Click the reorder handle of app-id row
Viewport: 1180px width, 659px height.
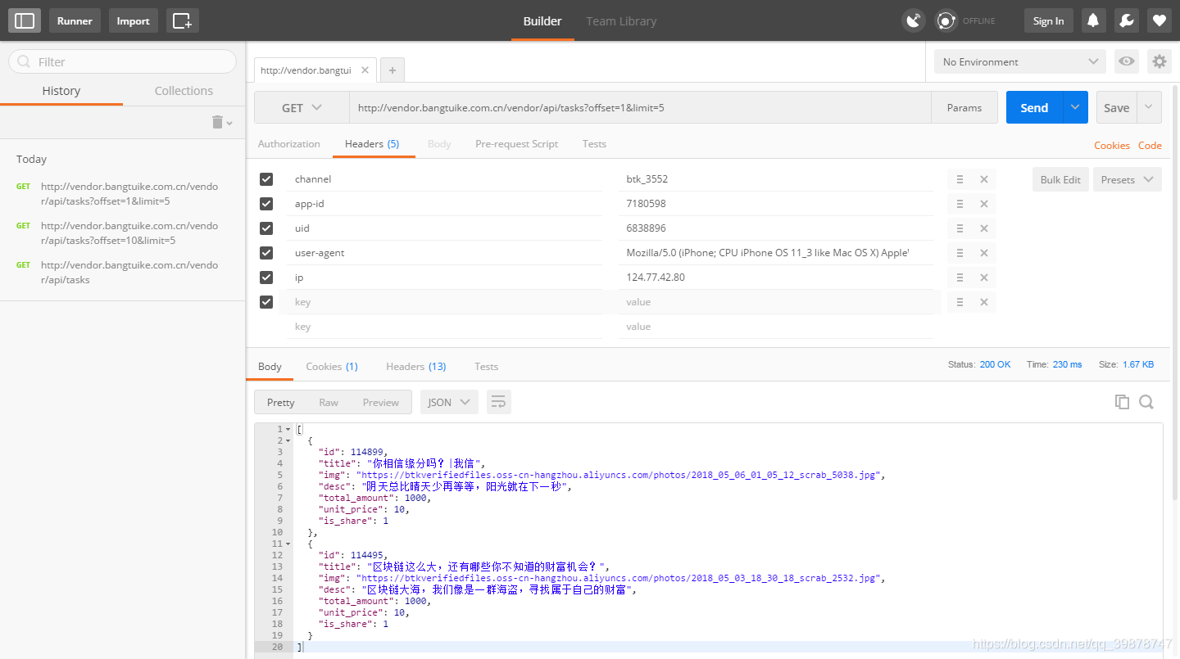(960, 204)
